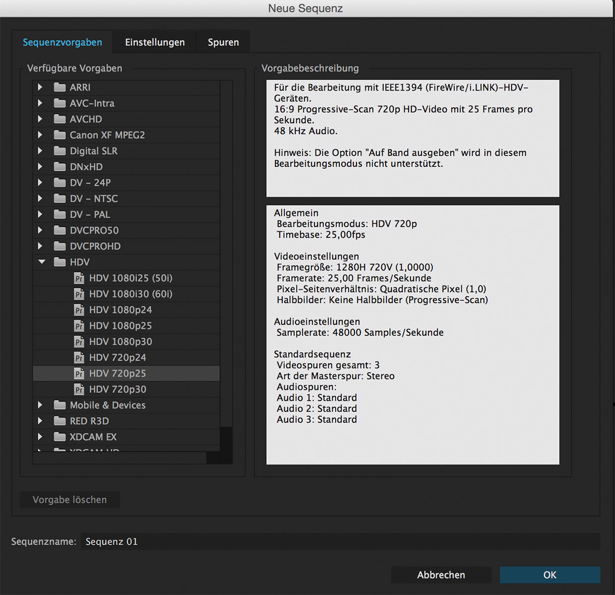The width and height of the screenshot is (615, 595).
Task: Click the Vorgabe löschen button
Action: click(70, 500)
